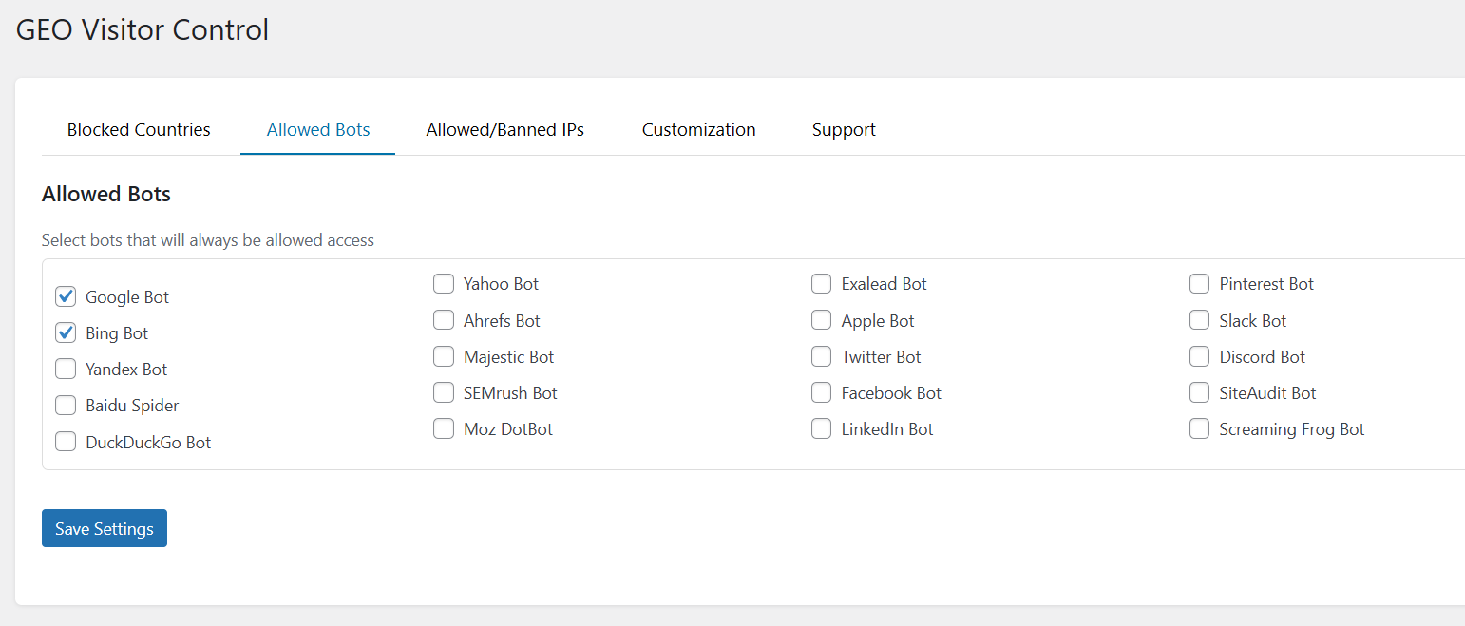Enable the Ahrefs Bot checkbox

click(444, 320)
